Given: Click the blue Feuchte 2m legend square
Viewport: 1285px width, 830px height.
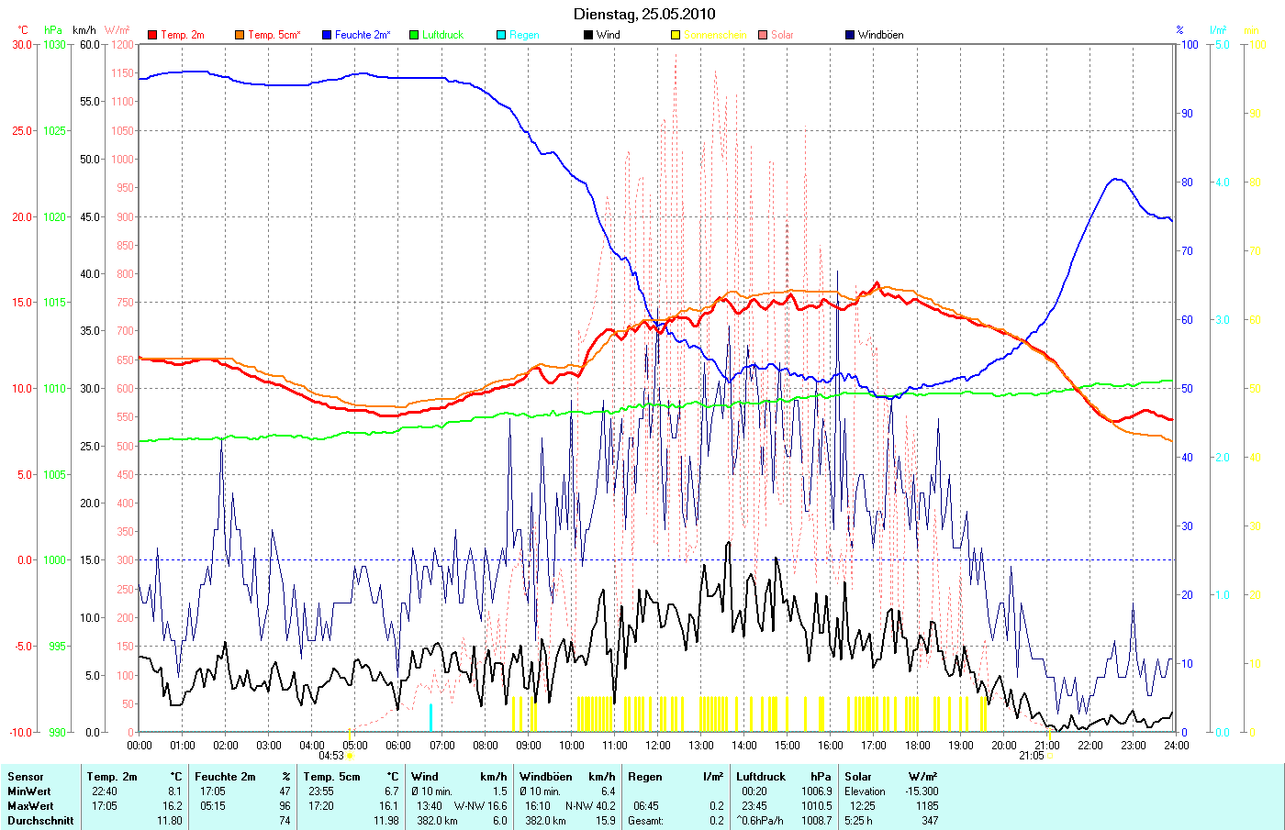Looking at the screenshot, I should tap(327, 35).
